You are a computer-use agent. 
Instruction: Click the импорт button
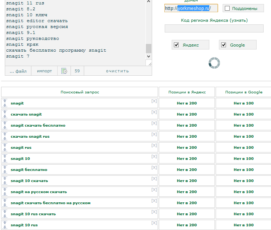[x=44, y=71]
